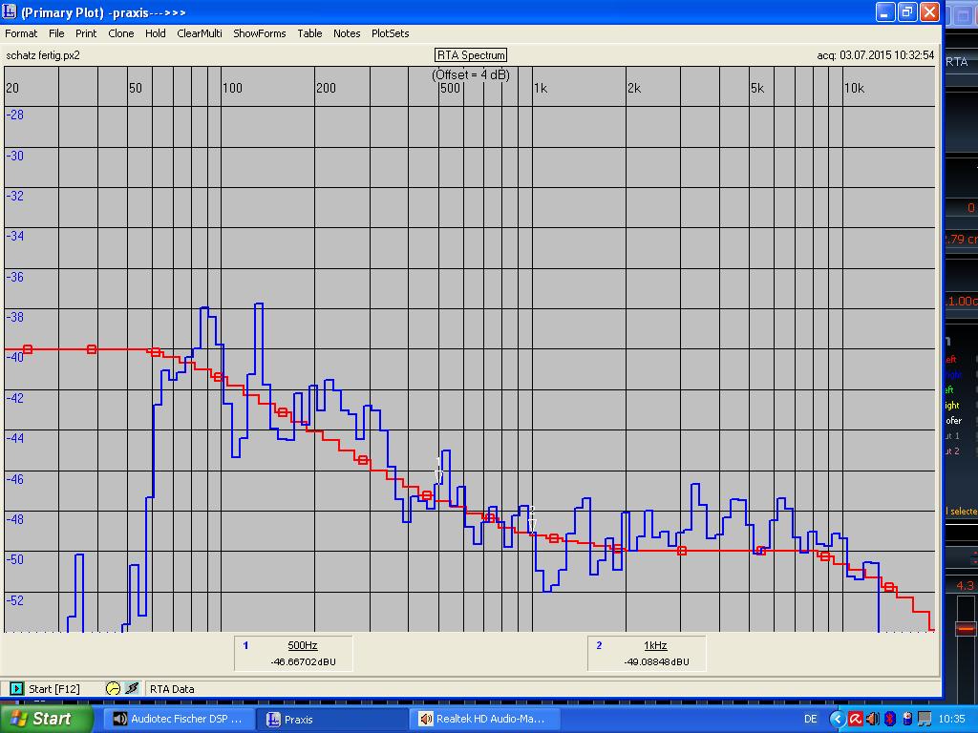The width and height of the screenshot is (978, 733).
Task: Click the Hold menu item
Action: (x=156, y=33)
